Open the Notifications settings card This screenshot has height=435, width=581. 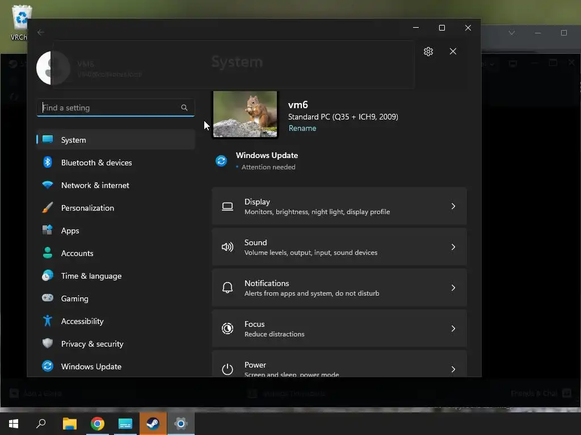(x=339, y=288)
